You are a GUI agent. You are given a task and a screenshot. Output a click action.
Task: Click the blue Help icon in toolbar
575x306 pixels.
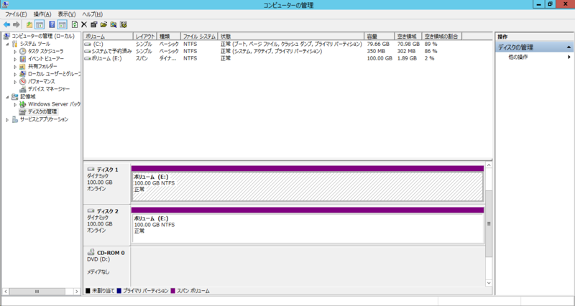point(52,24)
